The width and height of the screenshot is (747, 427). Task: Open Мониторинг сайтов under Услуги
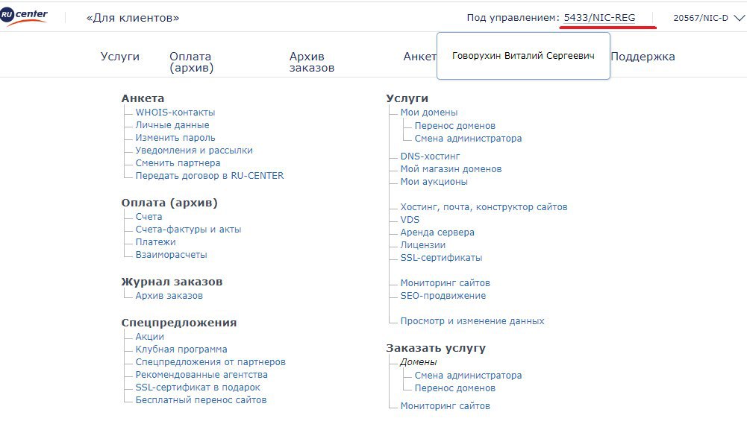[x=445, y=283]
